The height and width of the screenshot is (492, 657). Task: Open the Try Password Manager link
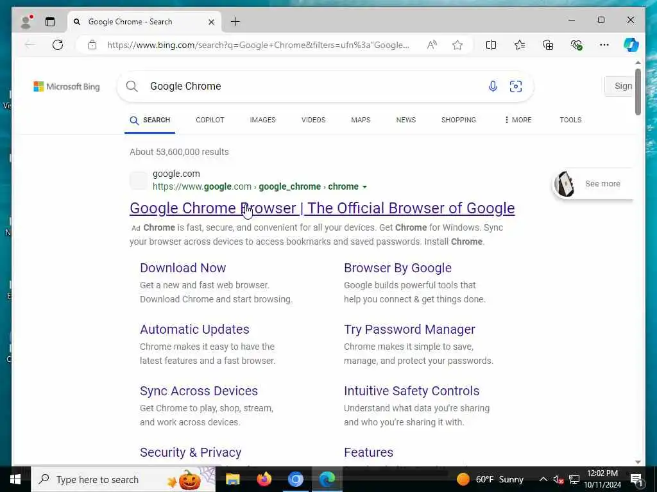tap(409, 329)
